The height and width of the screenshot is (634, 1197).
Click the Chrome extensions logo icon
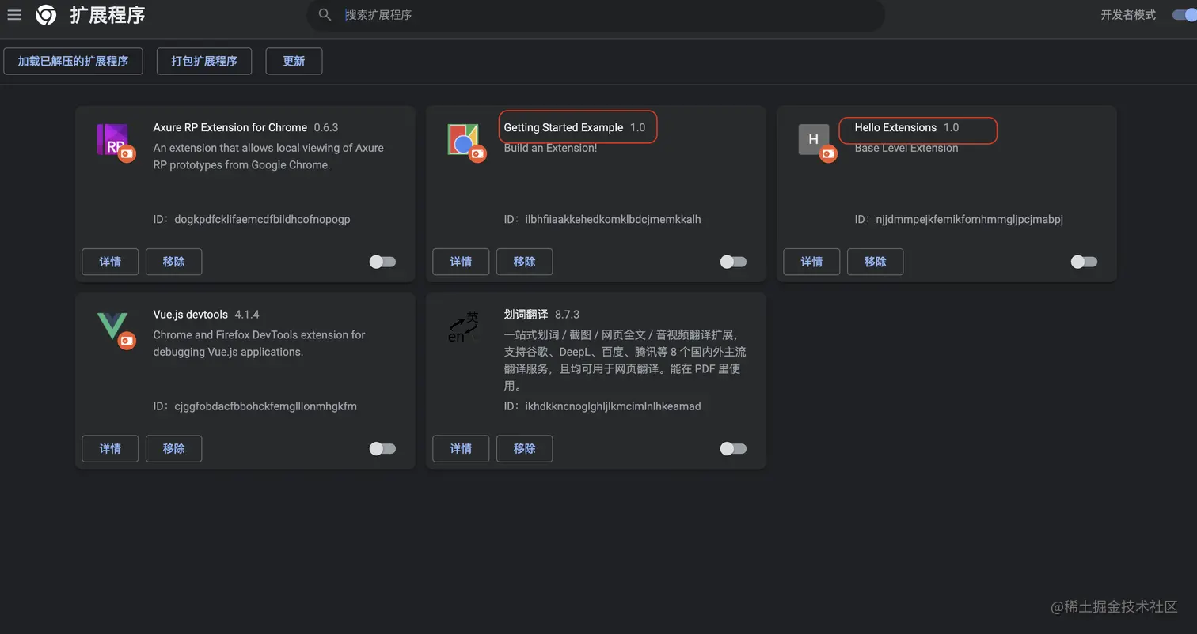[x=45, y=14]
